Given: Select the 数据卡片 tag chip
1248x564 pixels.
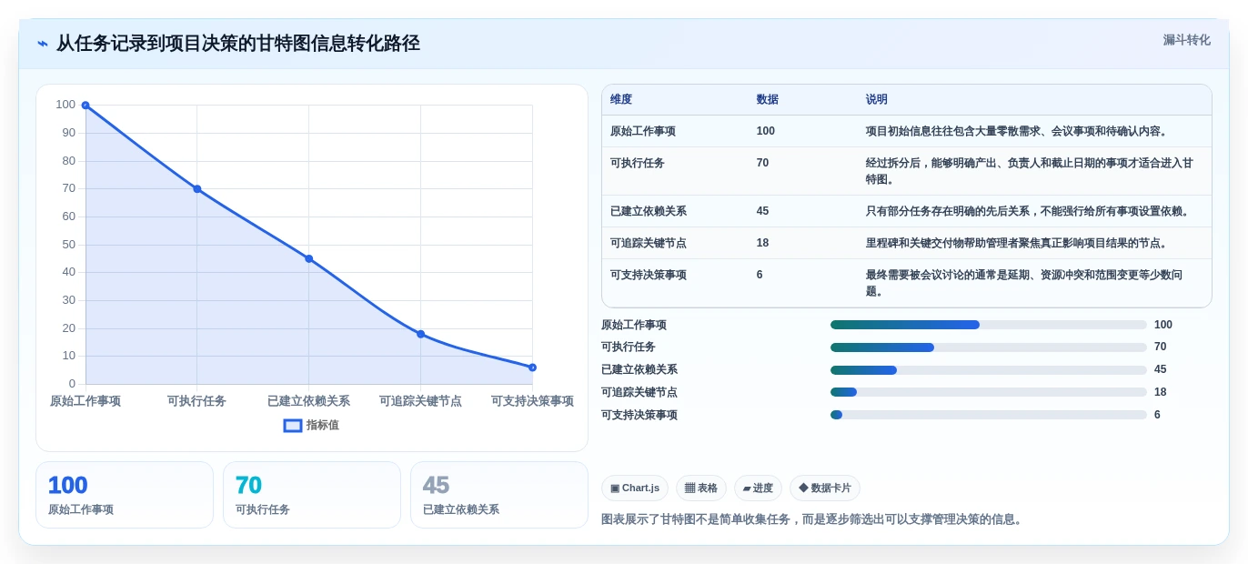Looking at the screenshot, I should (x=825, y=488).
